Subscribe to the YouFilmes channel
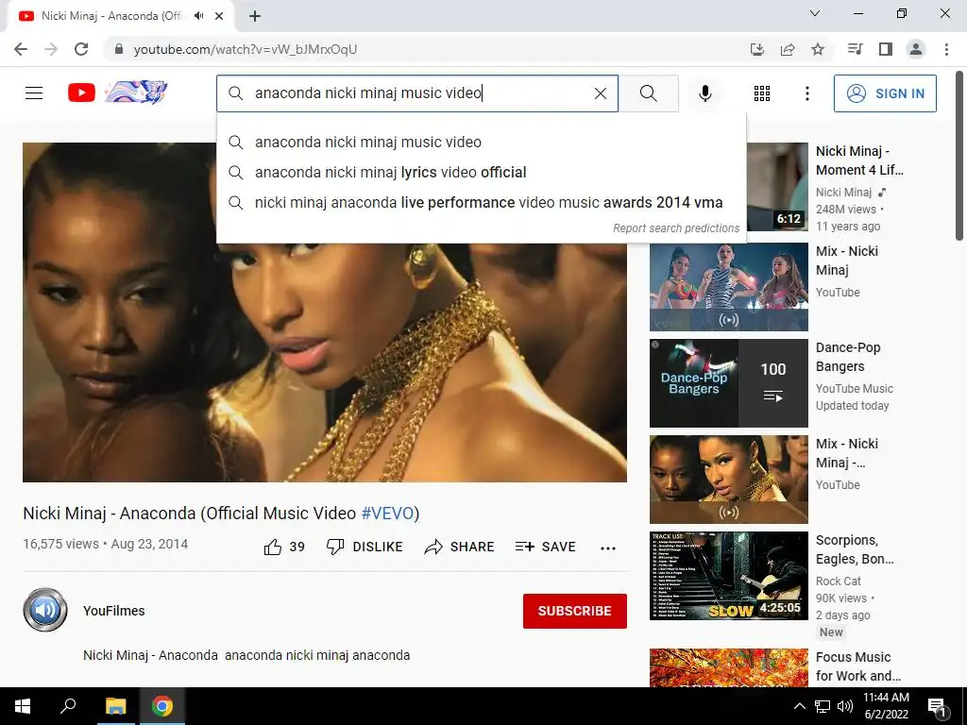The height and width of the screenshot is (725, 967). click(575, 611)
